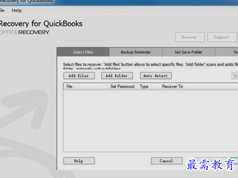Click the Auto detect button

[156, 76]
